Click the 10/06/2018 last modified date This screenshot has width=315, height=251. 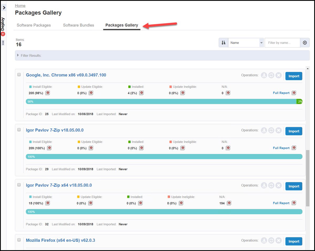pyautogui.click(x=86, y=114)
